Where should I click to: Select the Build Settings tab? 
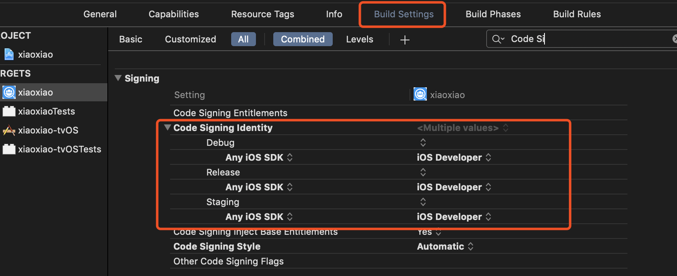tap(404, 14)
